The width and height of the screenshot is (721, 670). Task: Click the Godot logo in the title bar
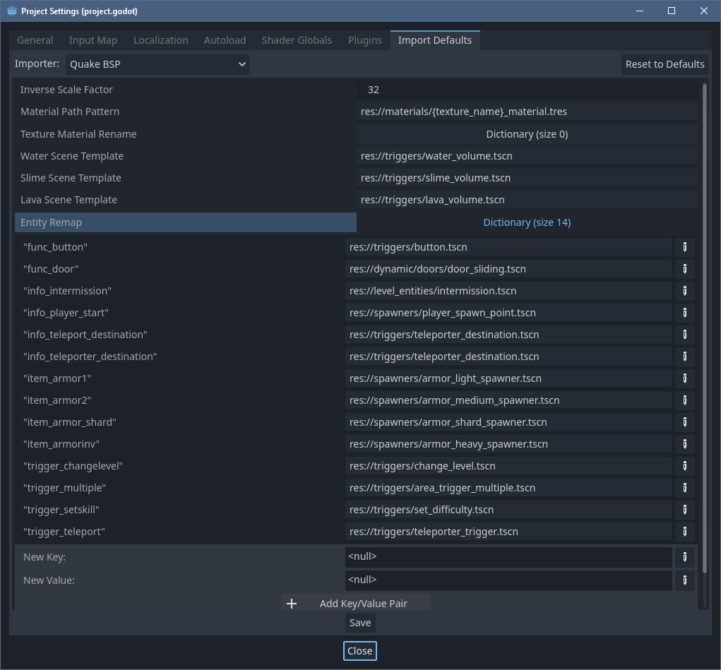coord(11,11)
